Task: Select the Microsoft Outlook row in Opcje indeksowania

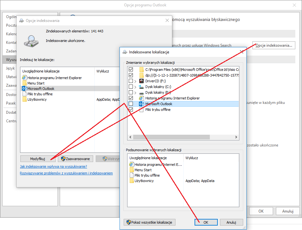Action: pyautogui.click(x=70, y=89)
